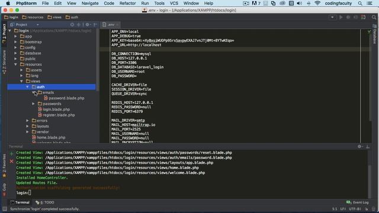Expand the vendor folder
This screenshot has height=213, width=379.
(x=28, y=132)
